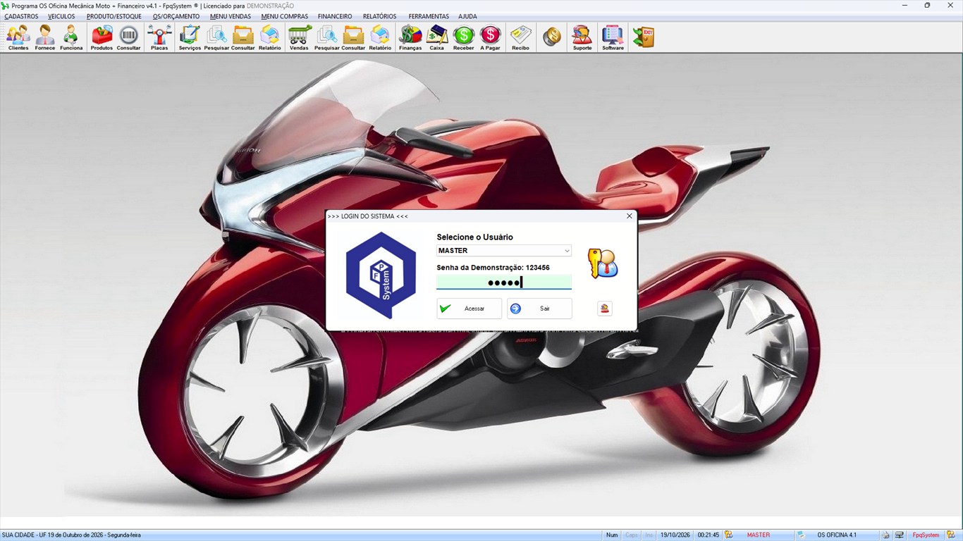963x541 pixels.
Task: Click the network computer status bar icon
Action: [899, 535]
